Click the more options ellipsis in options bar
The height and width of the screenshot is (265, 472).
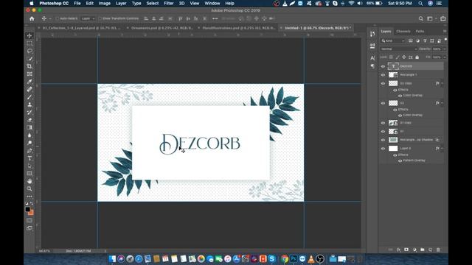[x=215, y=18]
